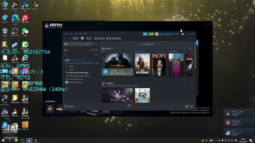The image size is (255, 143).
Task: Click 添加新陈列架 add shelf button
Action: coord(147,44)
